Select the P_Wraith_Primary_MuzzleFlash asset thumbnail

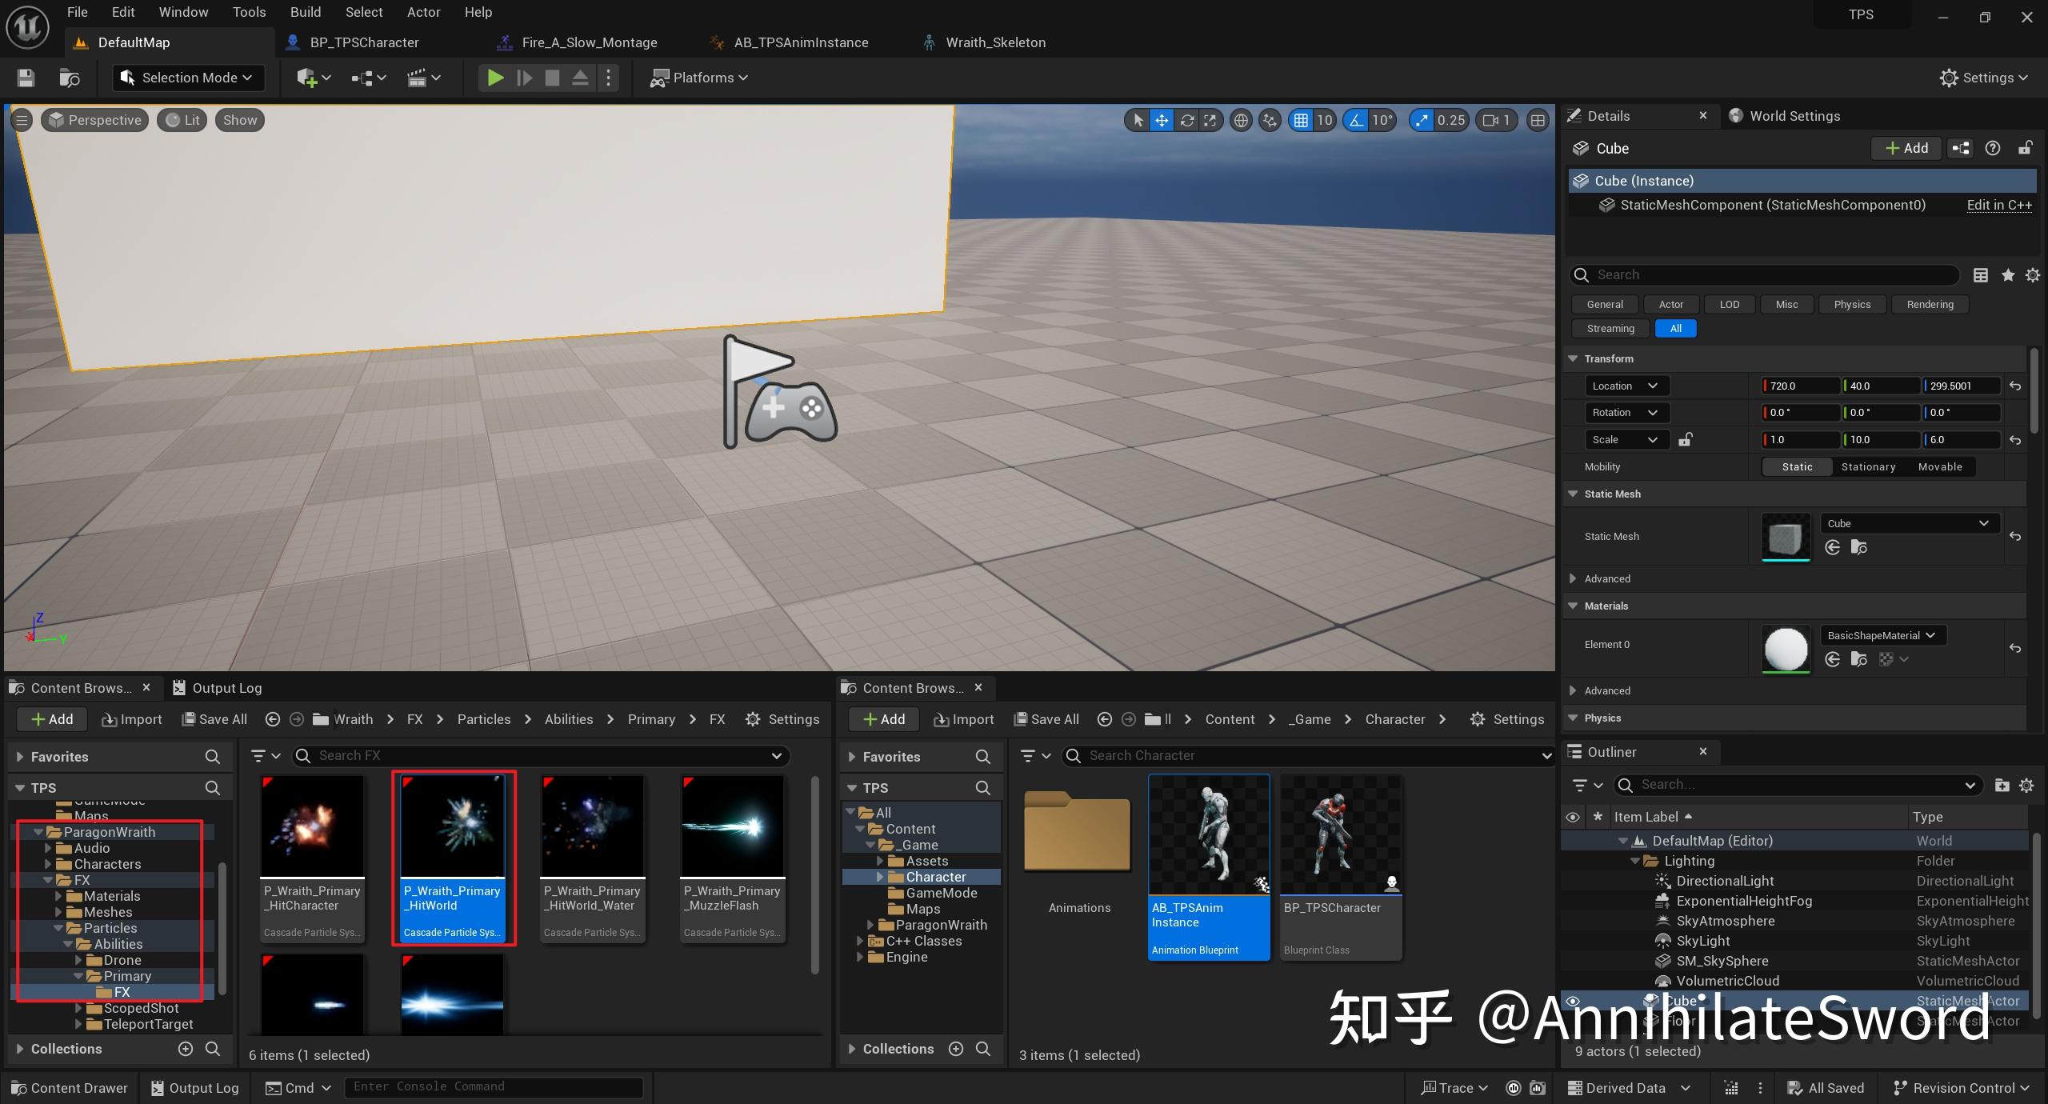tap(732, 826)
